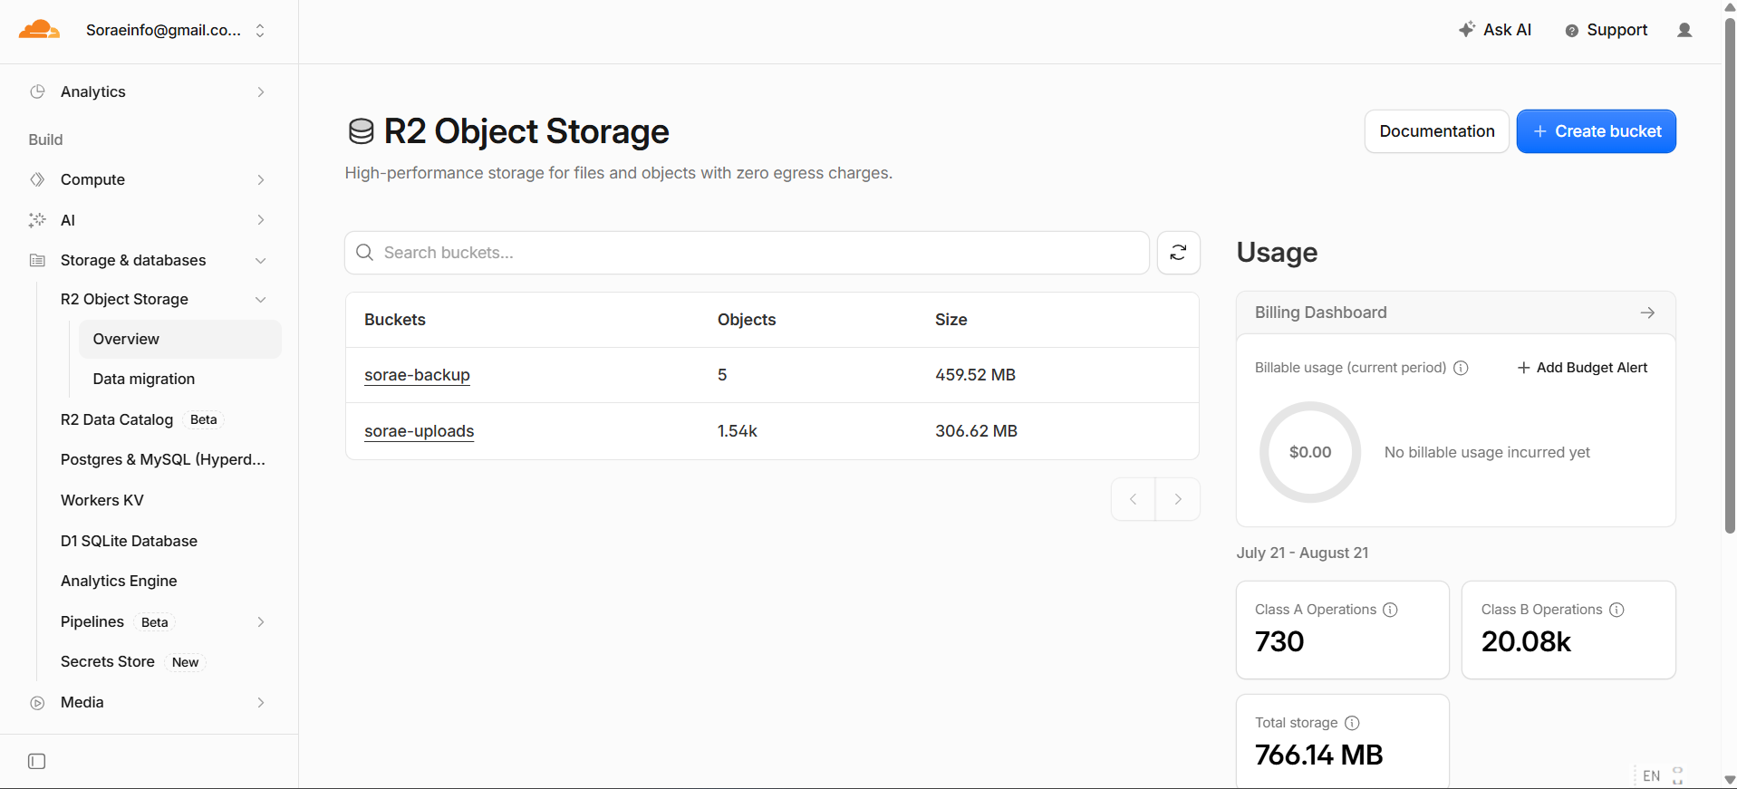This screenshot has height=789, width=1737.
Task: Open D1 SQLite Database
Action: [129, 541]
